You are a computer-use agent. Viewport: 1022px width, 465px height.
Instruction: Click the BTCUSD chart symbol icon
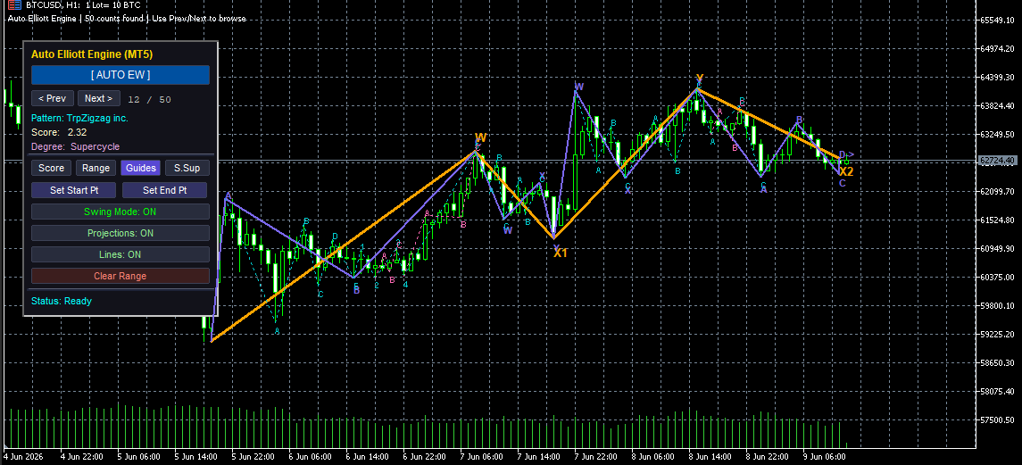(14, 5)
